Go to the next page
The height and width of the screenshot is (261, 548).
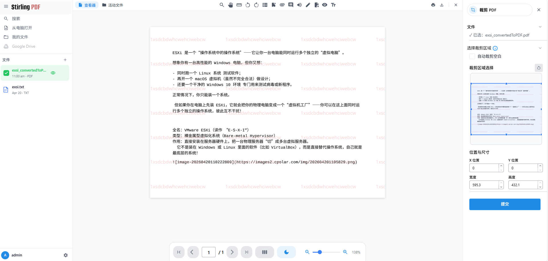[x=232, y=252]
